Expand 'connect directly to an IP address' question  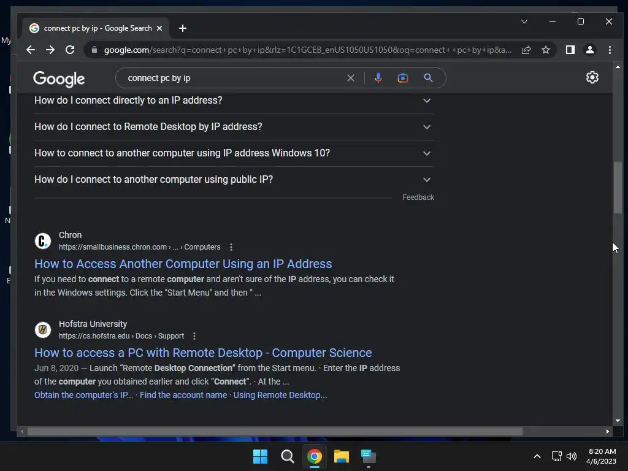click(x=234, y=101)
